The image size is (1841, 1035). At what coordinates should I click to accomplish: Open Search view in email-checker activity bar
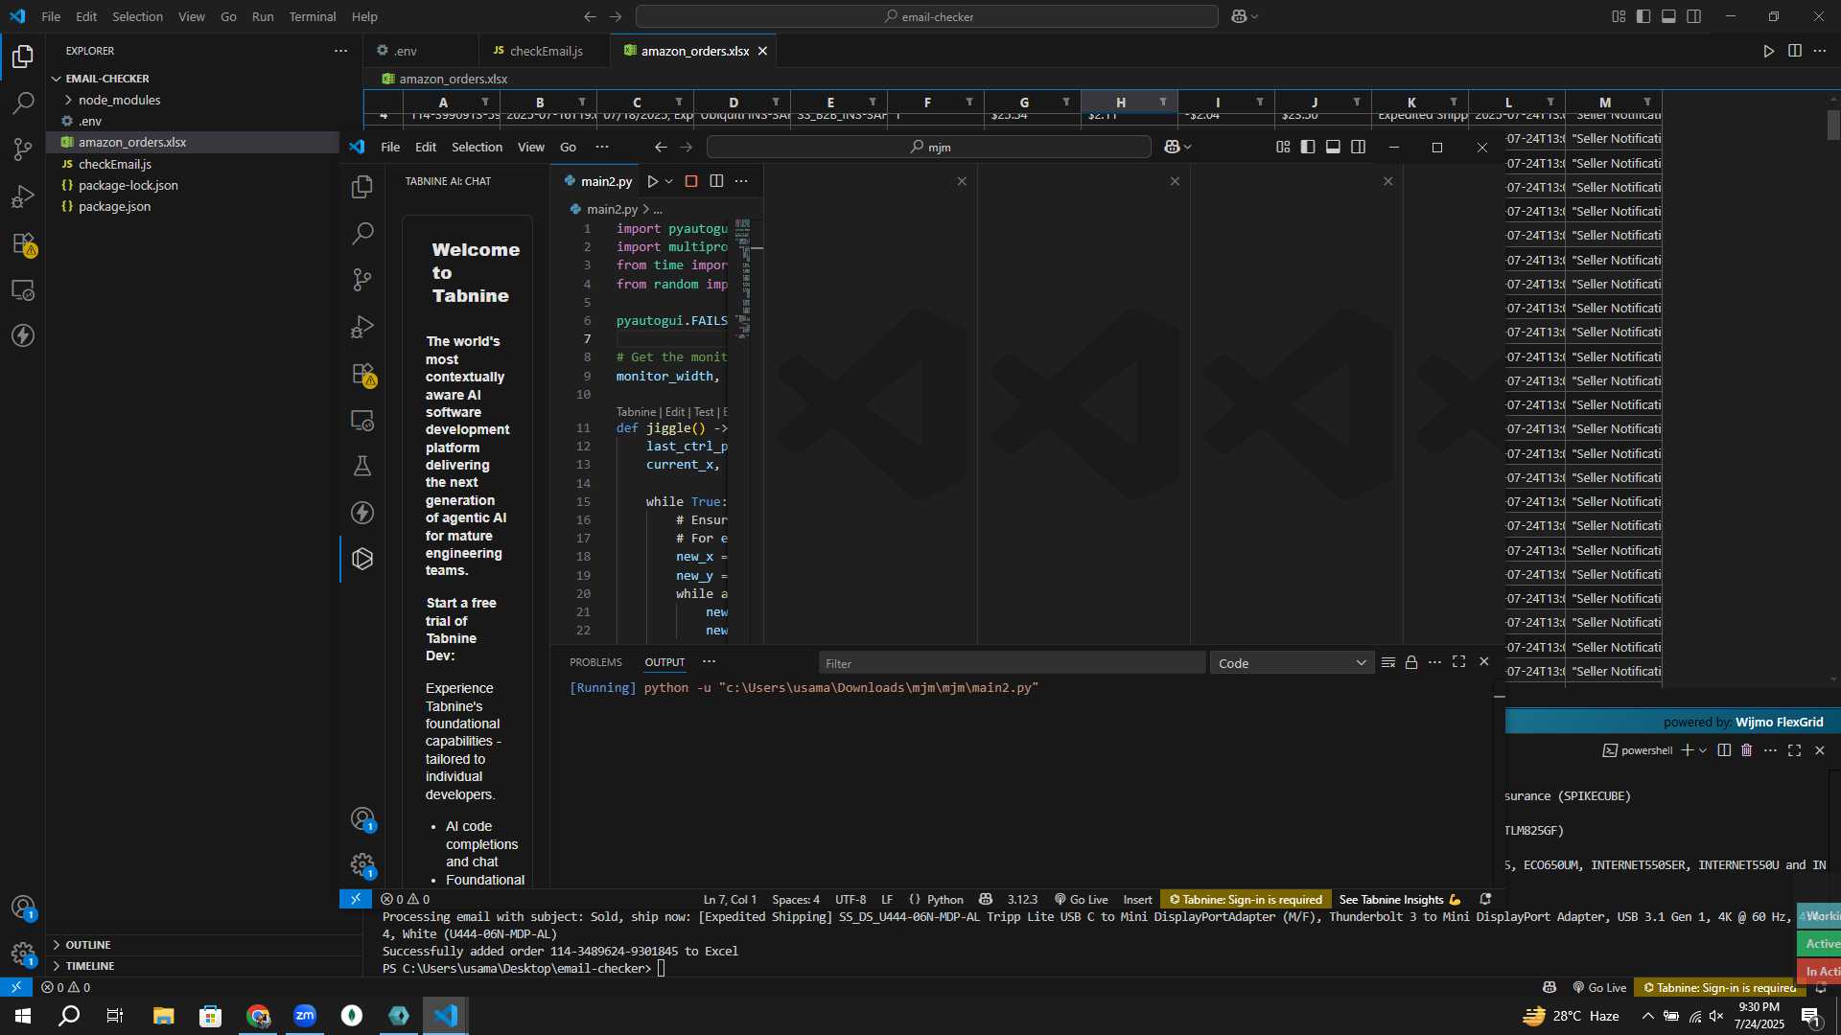(x=23, y=103)
